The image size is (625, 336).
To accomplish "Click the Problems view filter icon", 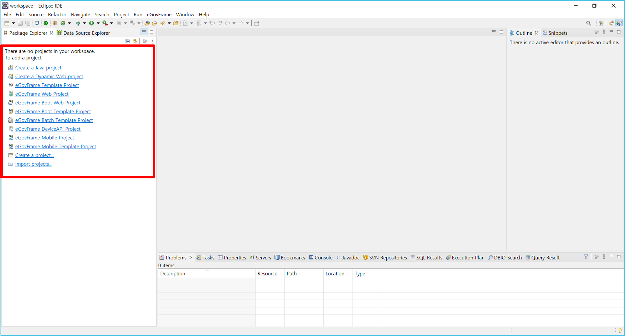I will (586, 257).
